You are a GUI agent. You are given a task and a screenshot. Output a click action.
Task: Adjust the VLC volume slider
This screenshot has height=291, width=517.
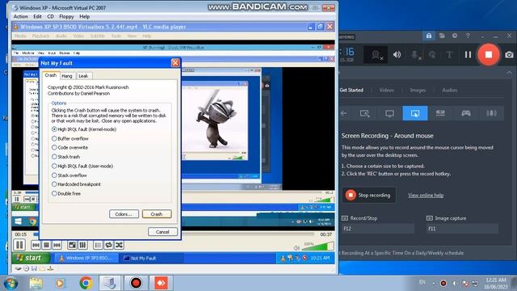(317, 246)
